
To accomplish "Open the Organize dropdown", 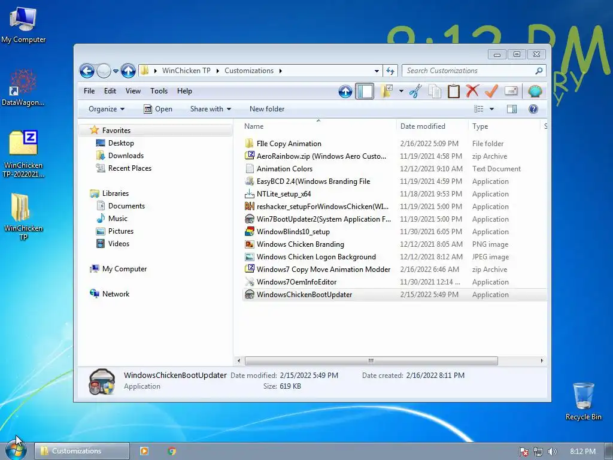I will point(107,109).
